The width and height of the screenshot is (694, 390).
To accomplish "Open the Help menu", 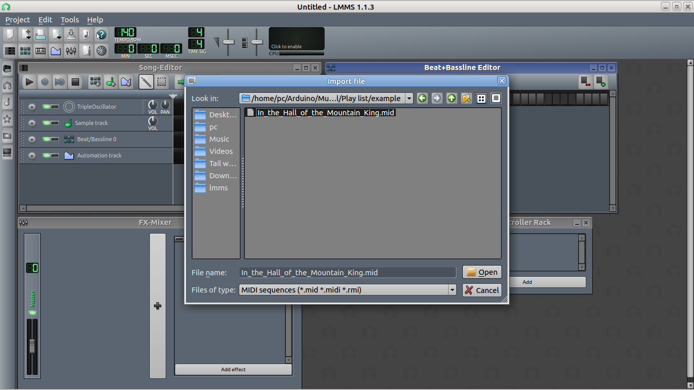I will 95,20.
